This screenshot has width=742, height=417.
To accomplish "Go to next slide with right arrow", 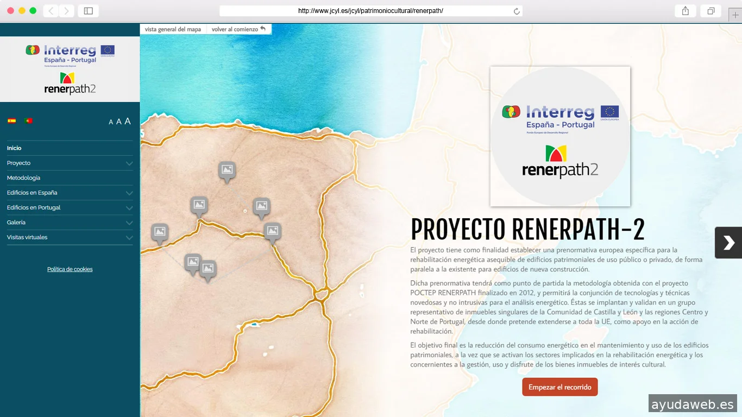I will pyautogui.click(x=728, y=242).
